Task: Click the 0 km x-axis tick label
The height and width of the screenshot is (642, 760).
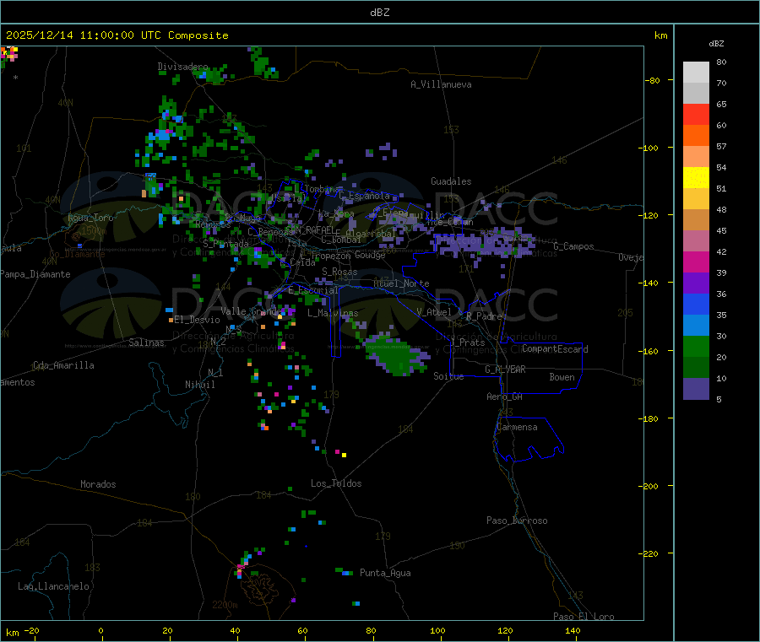Action: 100,630
